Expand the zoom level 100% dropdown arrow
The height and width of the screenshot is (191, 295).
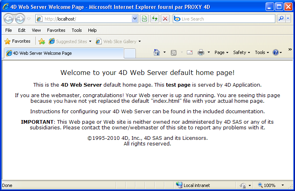point(283,185)
